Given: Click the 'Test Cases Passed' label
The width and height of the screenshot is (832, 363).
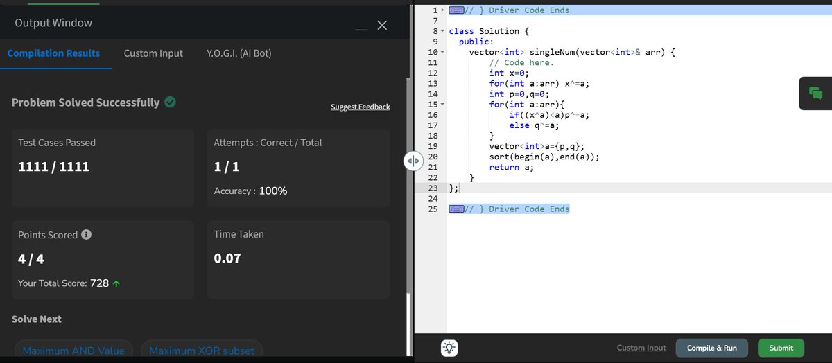Looking at the screenshot, I should point(57,143).
